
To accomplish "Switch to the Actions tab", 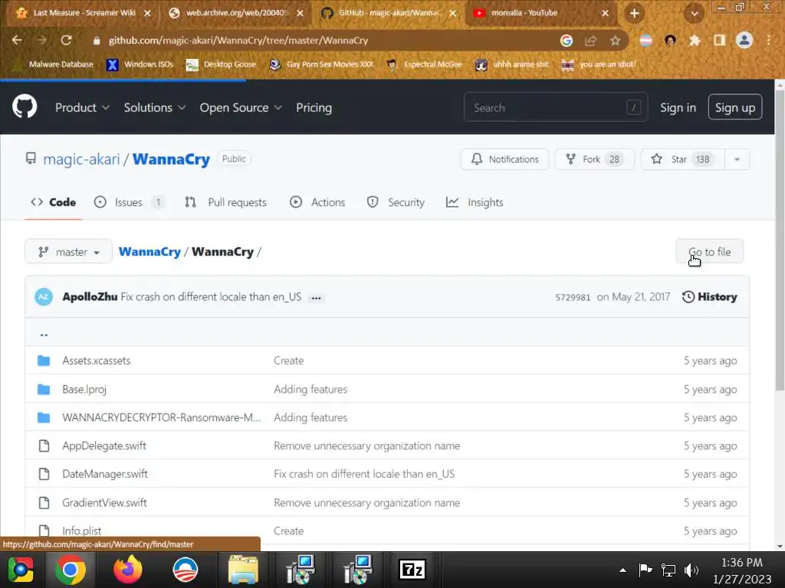I will point(317,202).
